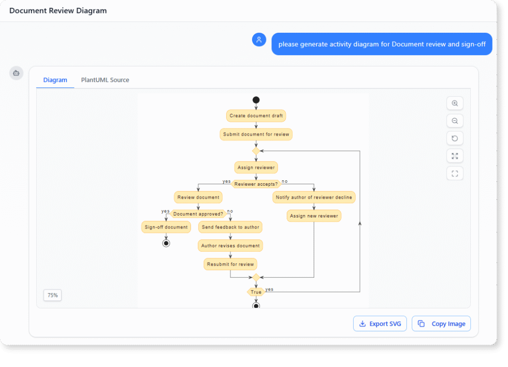
Task: Click the download icon inside Export SVG
Action: pyautogui.click(x=364, y=323)
